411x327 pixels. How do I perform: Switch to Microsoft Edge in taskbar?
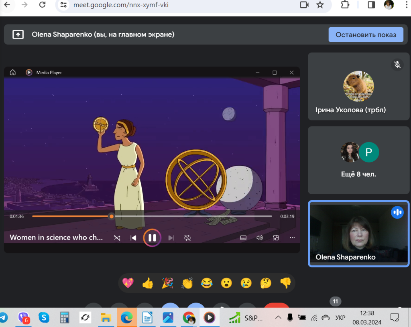coord(126,317)
